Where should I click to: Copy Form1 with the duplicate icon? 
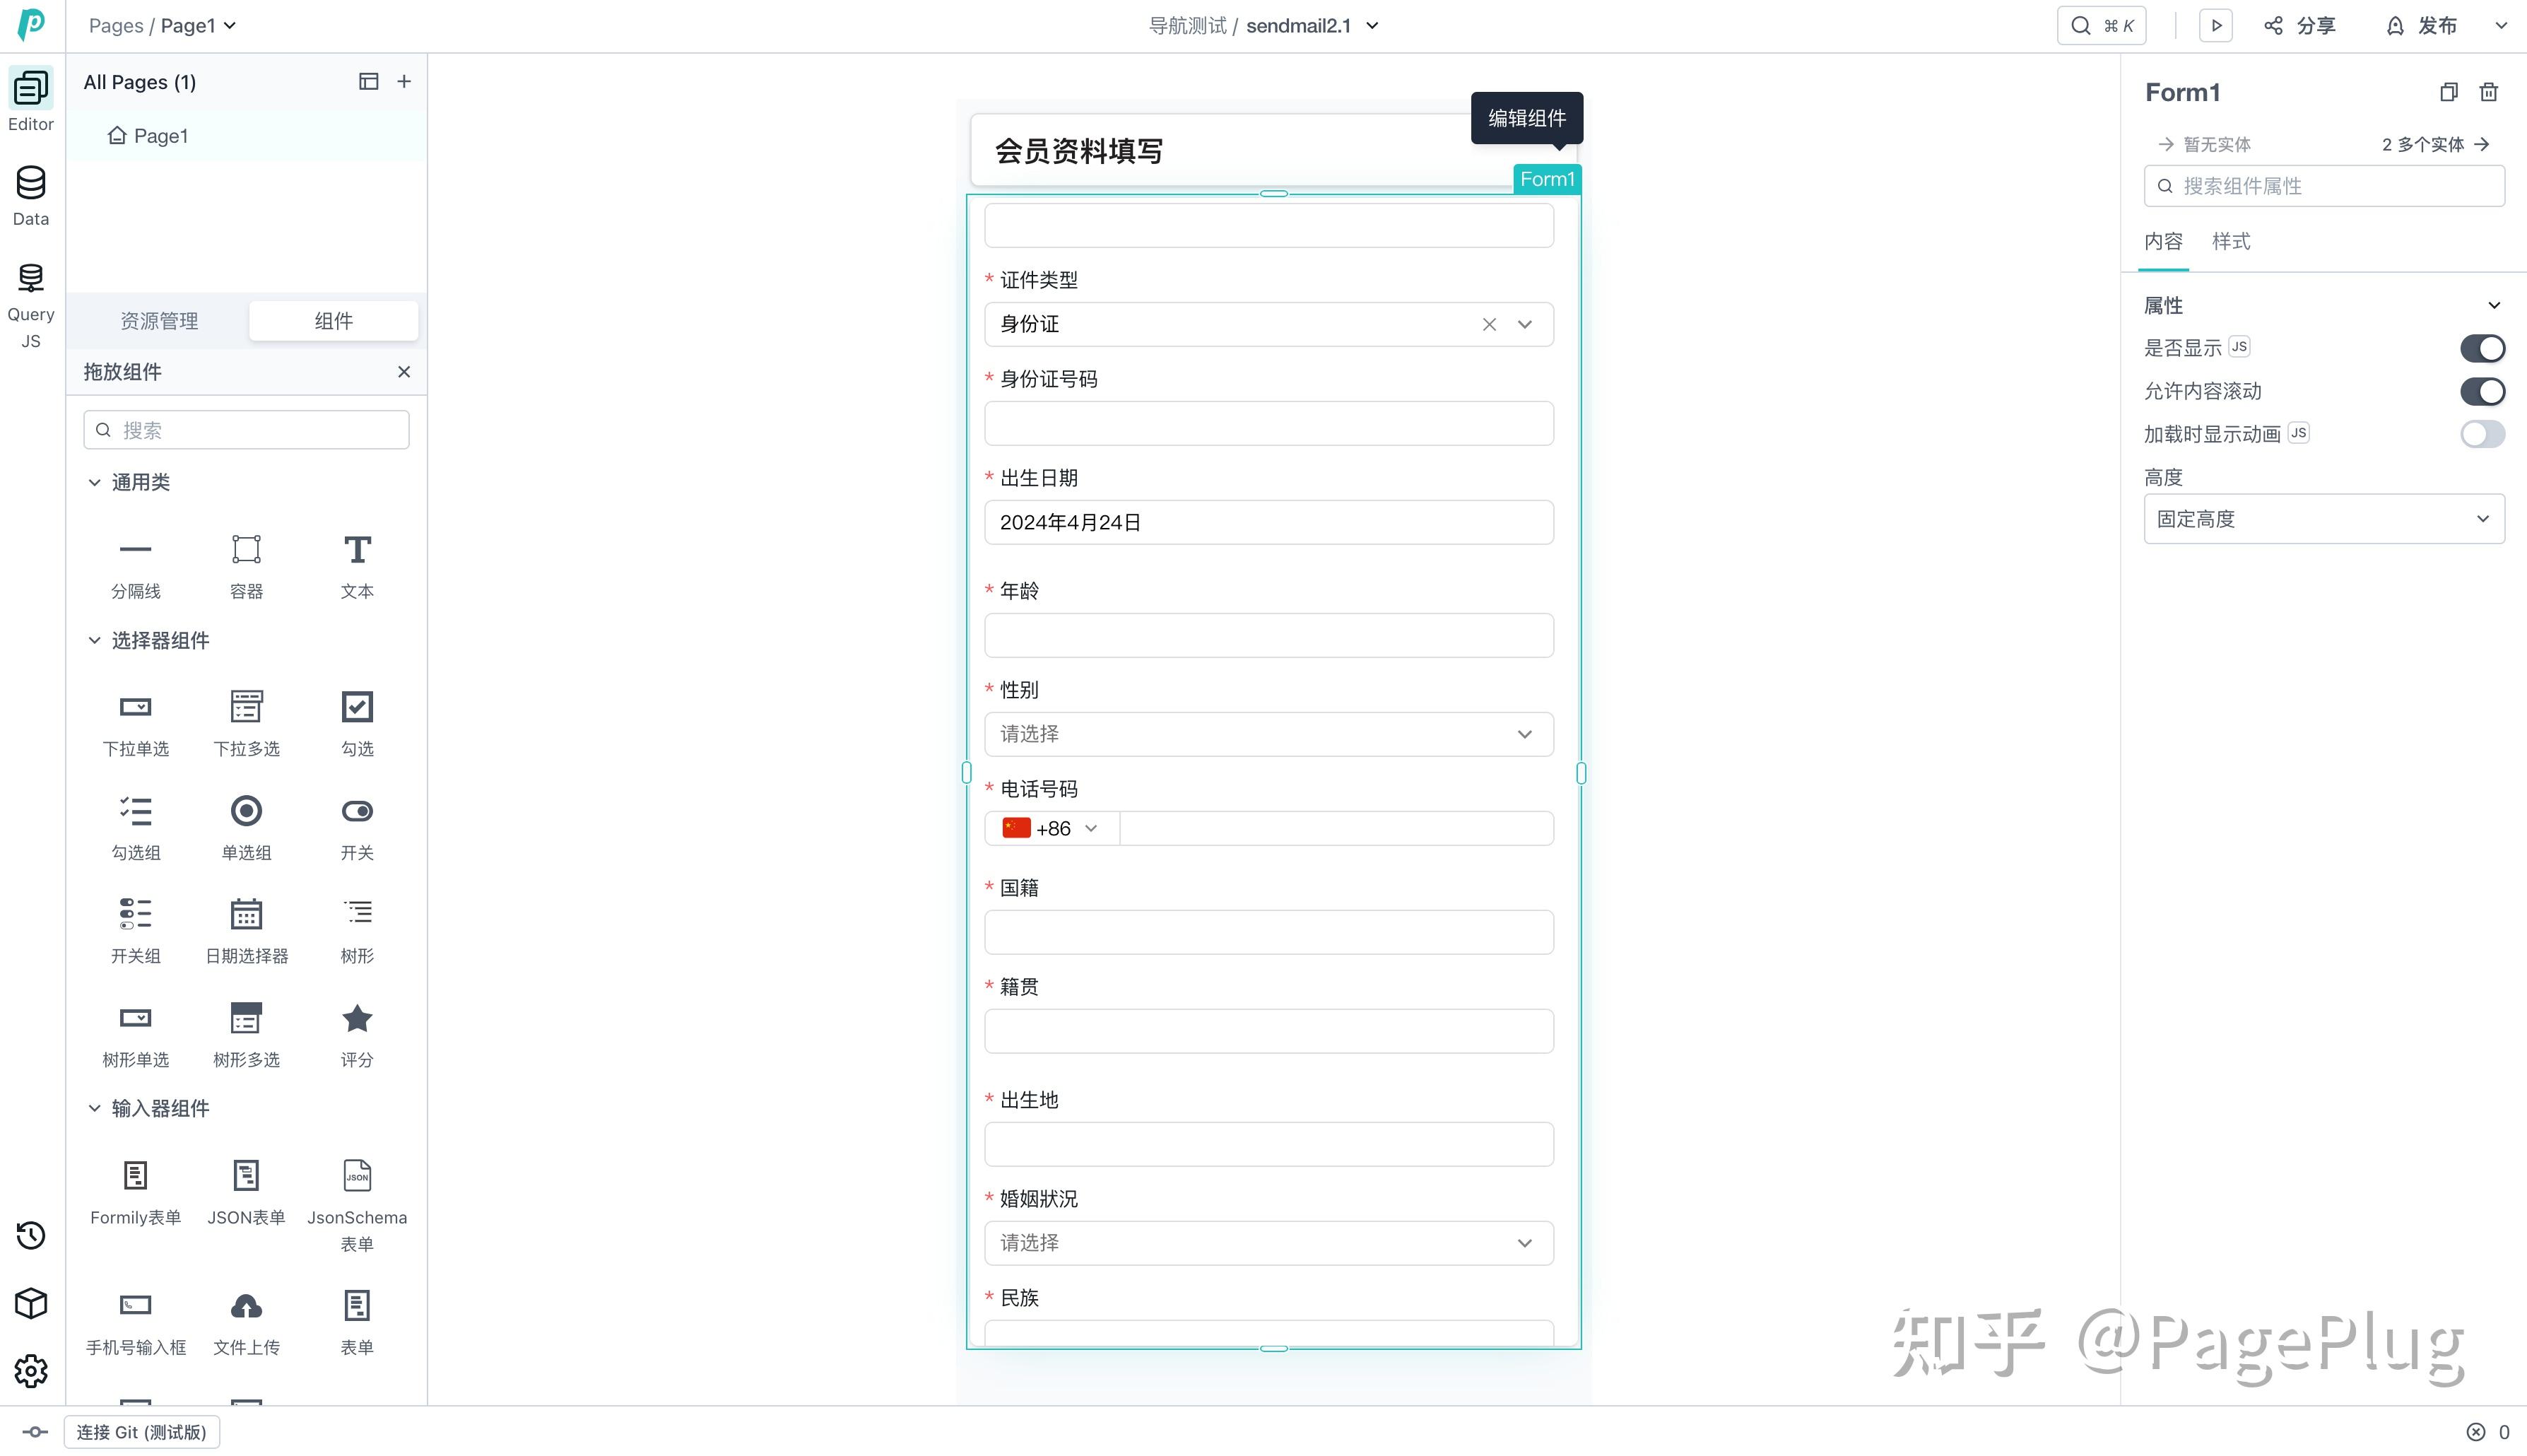pyautogui.click(x=2448, y=92)
